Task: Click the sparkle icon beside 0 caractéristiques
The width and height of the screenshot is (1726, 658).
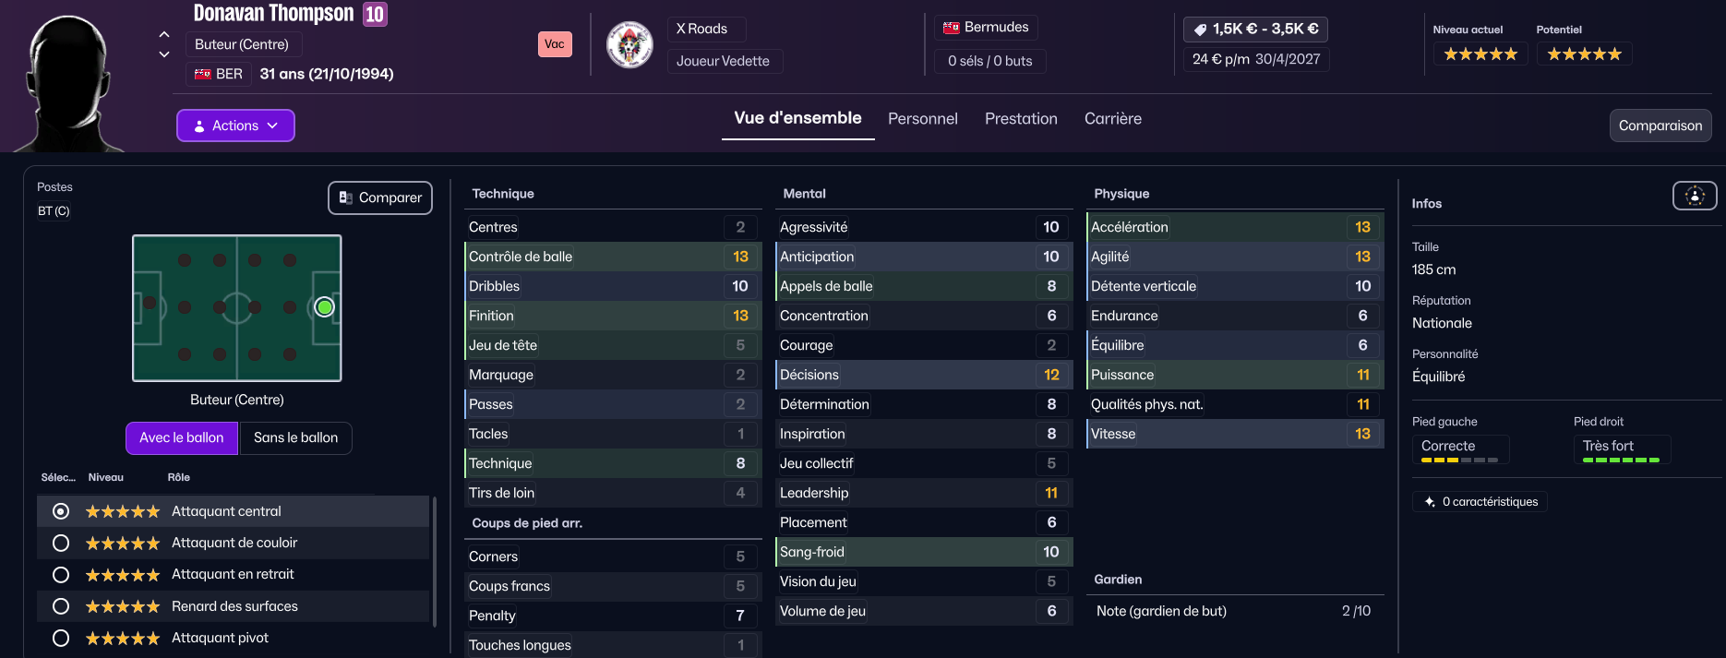Action: pyautogui.click(x=1430, y=502)
